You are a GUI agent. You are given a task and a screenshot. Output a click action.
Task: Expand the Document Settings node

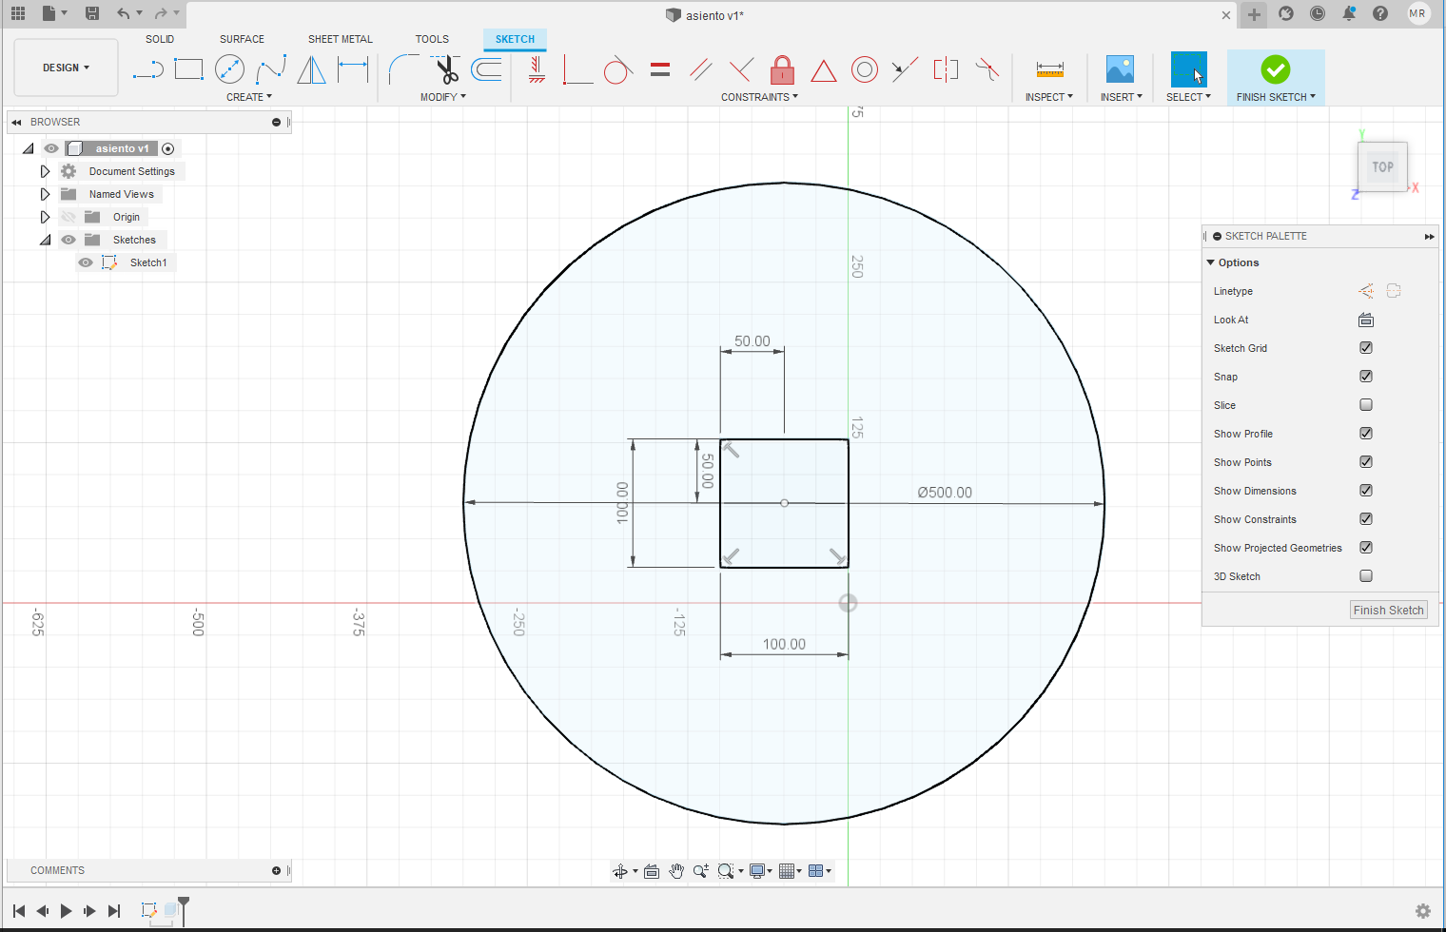pos(45,171)
